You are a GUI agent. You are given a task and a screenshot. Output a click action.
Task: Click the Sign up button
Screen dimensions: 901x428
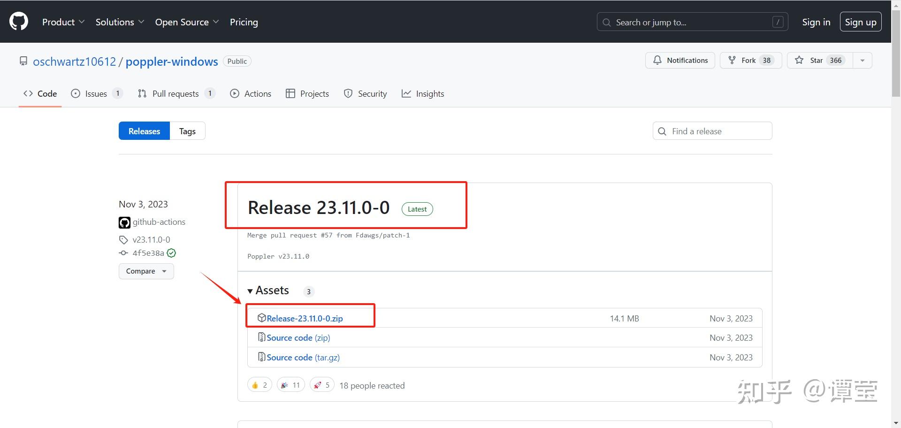(x=861, y=22)
